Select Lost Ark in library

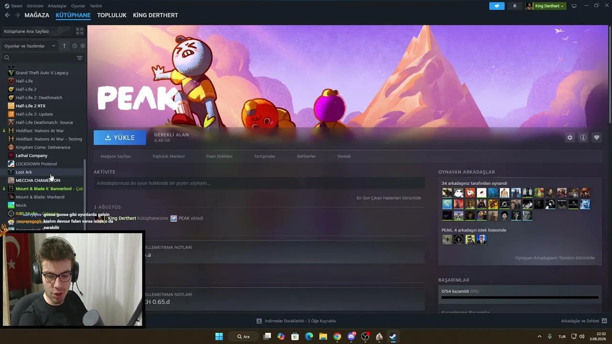[24, 172]
